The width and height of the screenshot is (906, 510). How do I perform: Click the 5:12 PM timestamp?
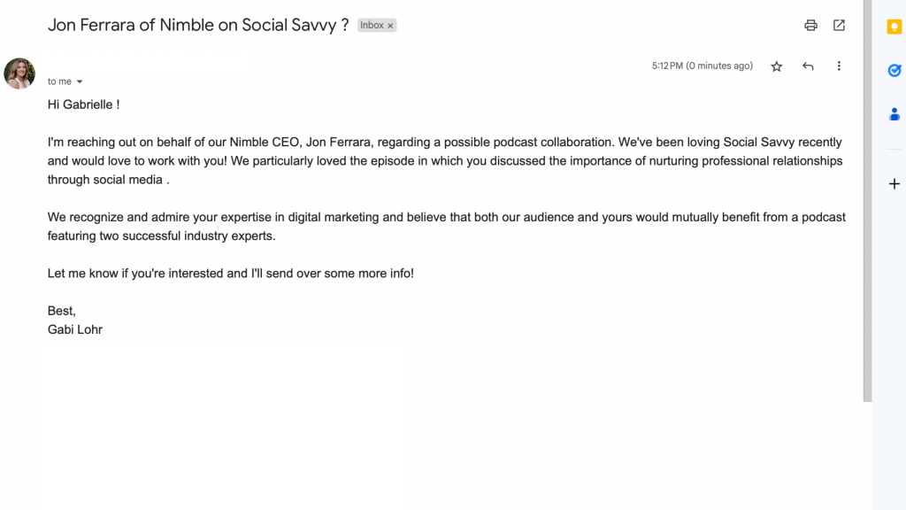(703, 66)
